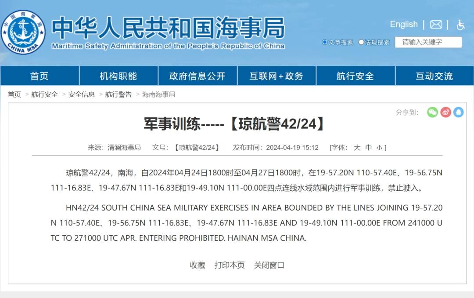The height and width of the screenshot is (298, 474).
Task: Click the 关闭窗口 link
Action: [269, 265]
